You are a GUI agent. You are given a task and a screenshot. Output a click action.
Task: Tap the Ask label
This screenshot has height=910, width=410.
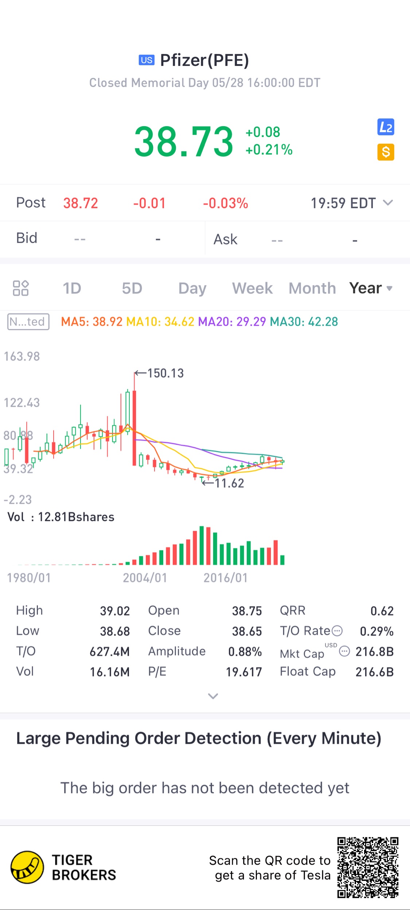pyautogui.click(x=226, y=239)
